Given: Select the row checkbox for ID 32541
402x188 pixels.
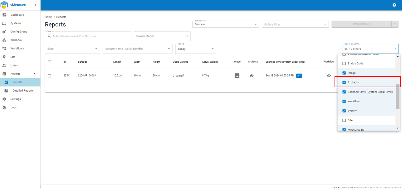Looking at the screenshot, I should [50, 76].
